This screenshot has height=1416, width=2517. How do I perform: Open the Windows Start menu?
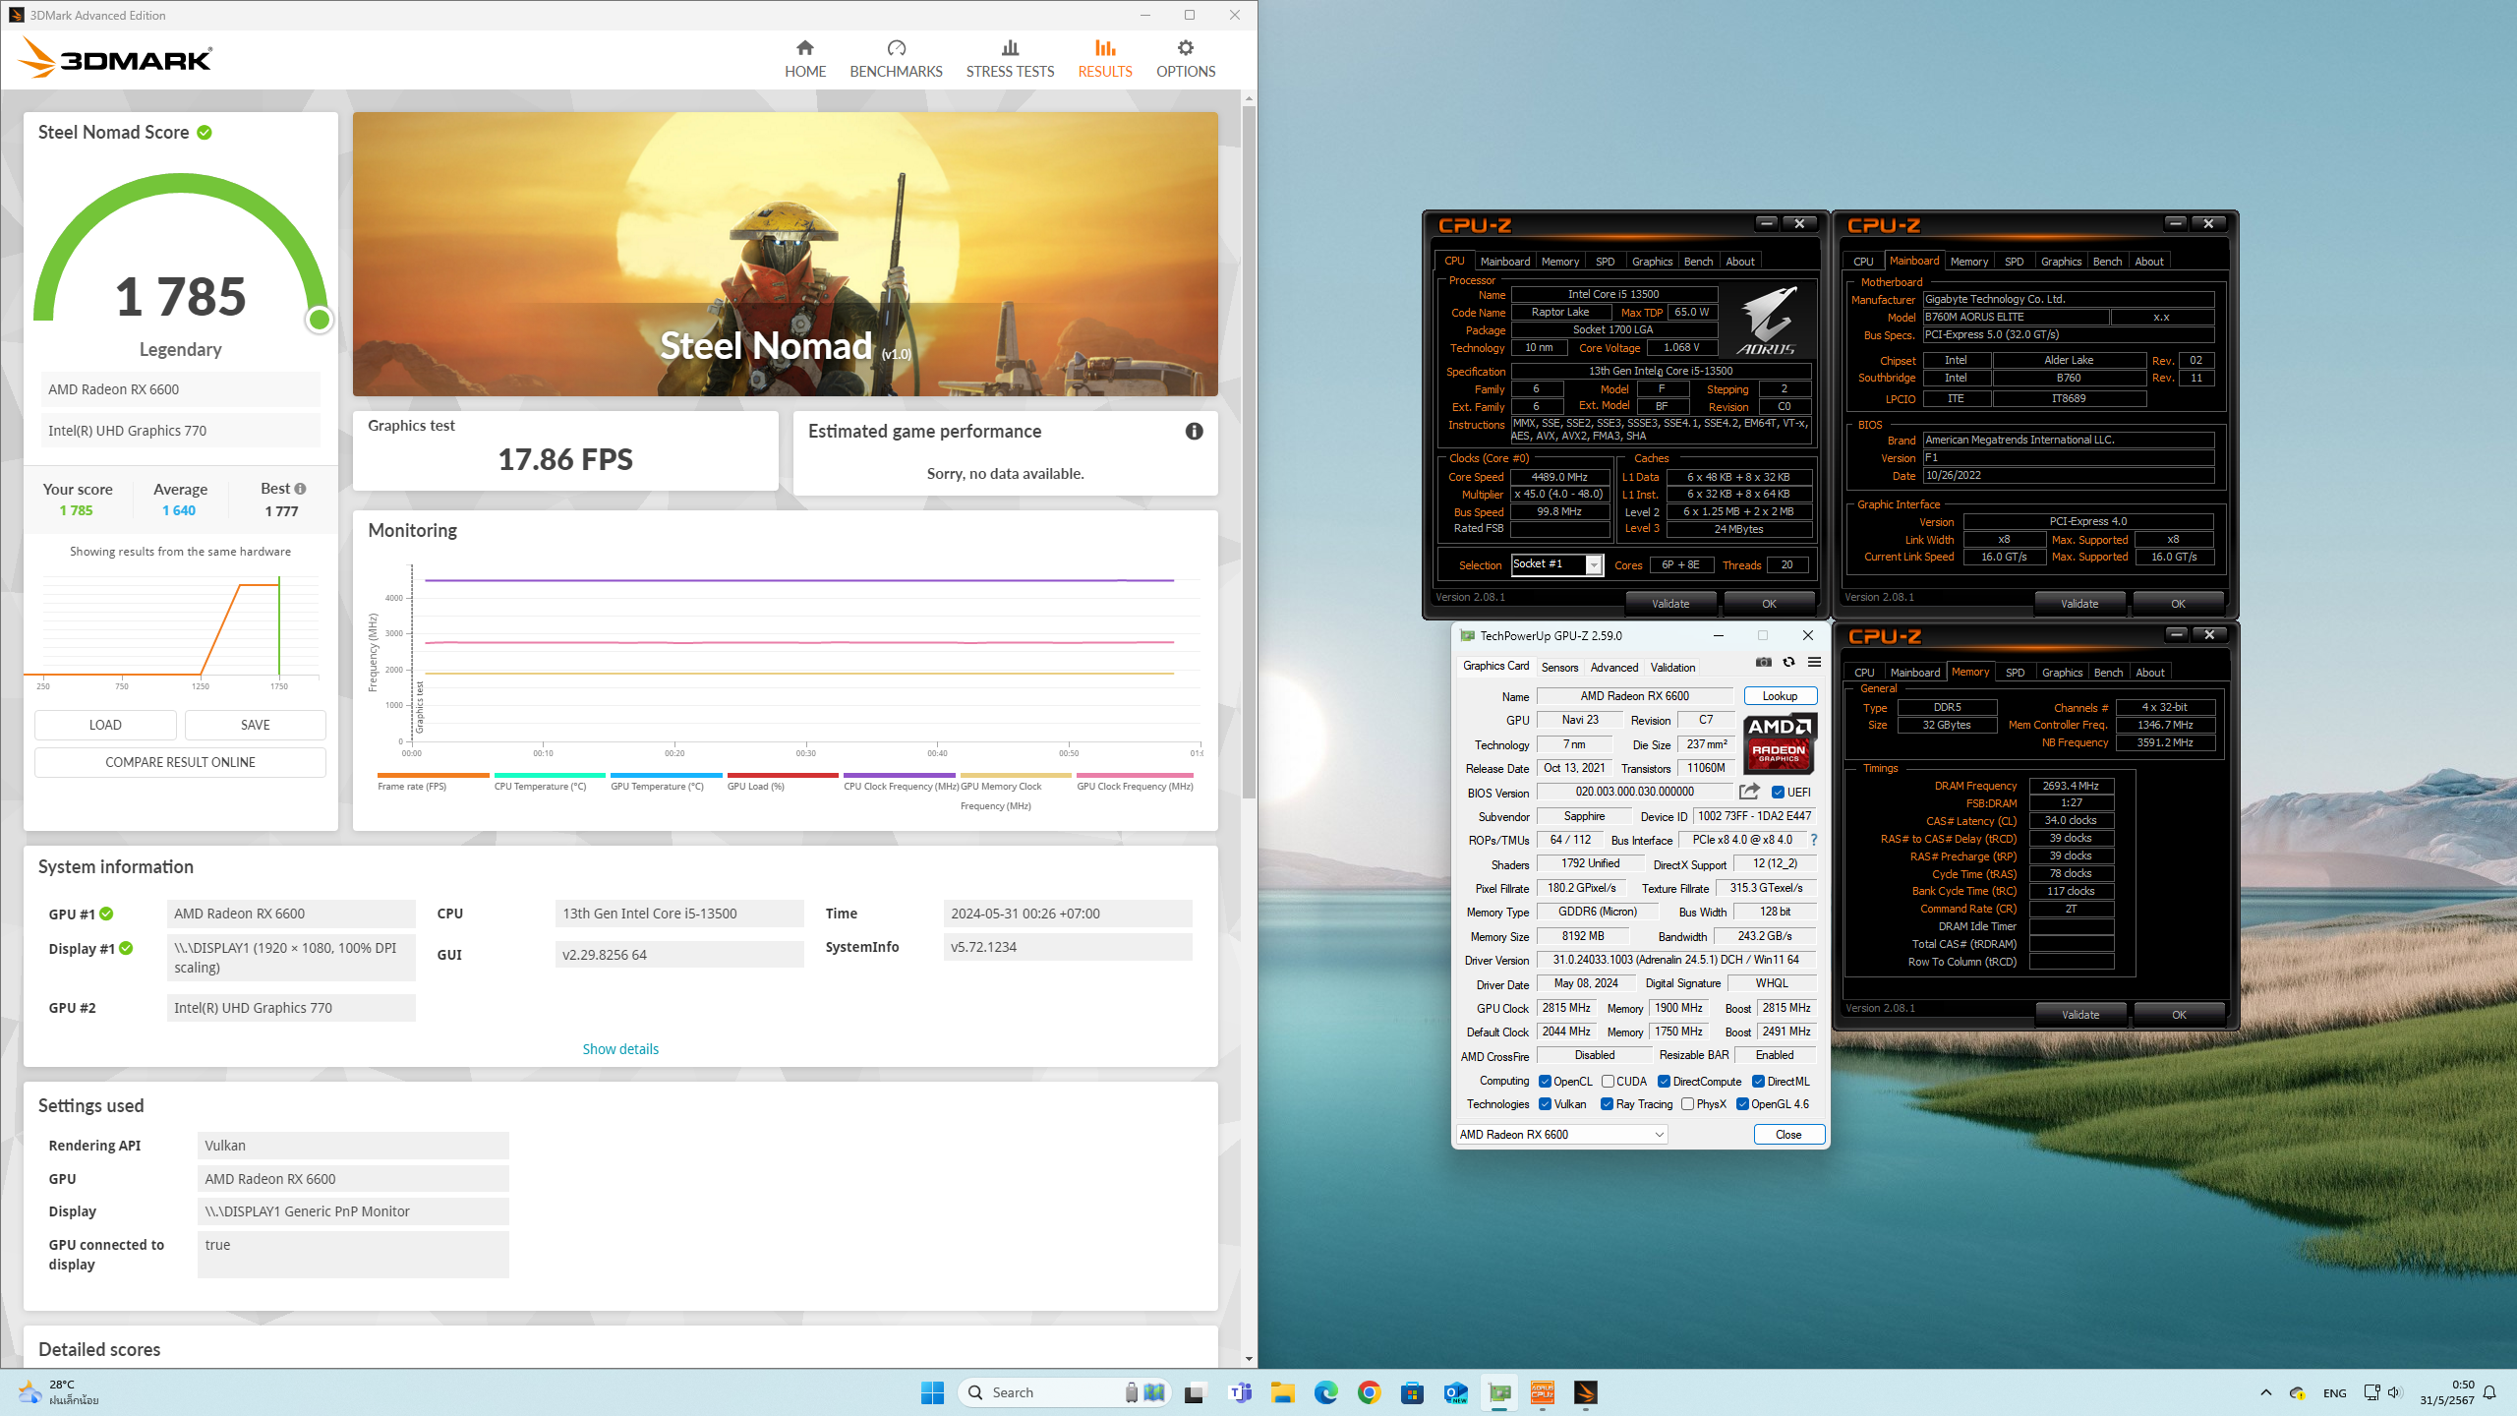click(932, 1392)
